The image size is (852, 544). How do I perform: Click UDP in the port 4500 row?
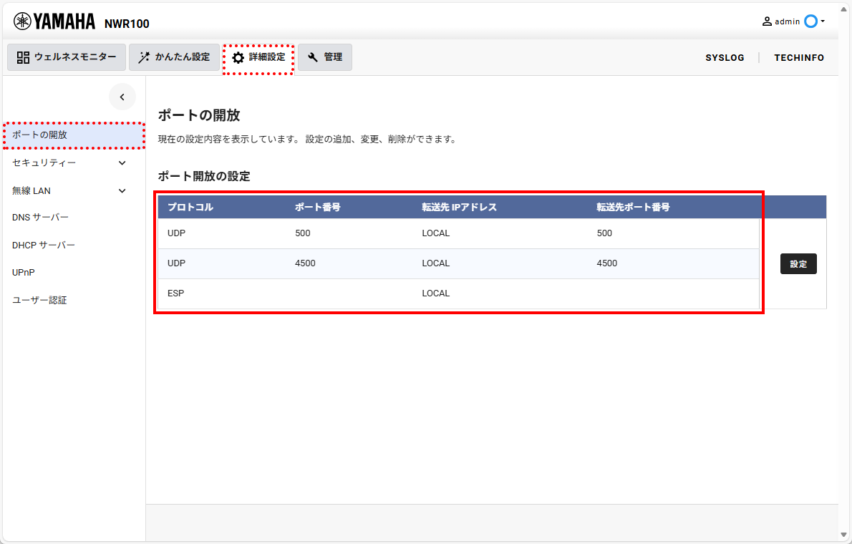click(176, 263)
